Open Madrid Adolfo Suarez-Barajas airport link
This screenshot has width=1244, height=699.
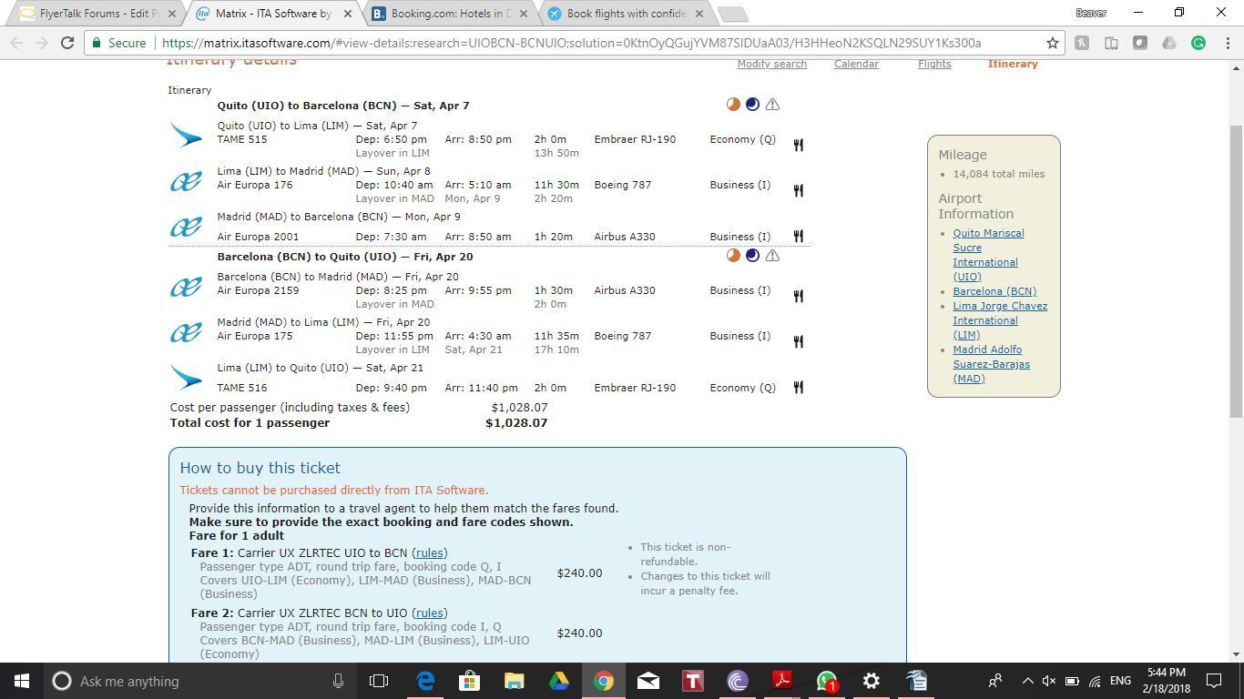pyautogui.click(x=992, y=364)
